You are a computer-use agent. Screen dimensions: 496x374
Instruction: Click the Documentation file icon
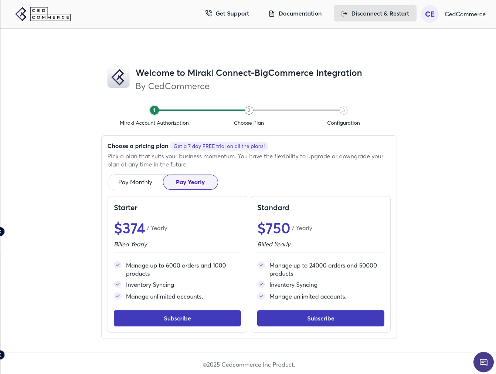click(x=272, y=14)
